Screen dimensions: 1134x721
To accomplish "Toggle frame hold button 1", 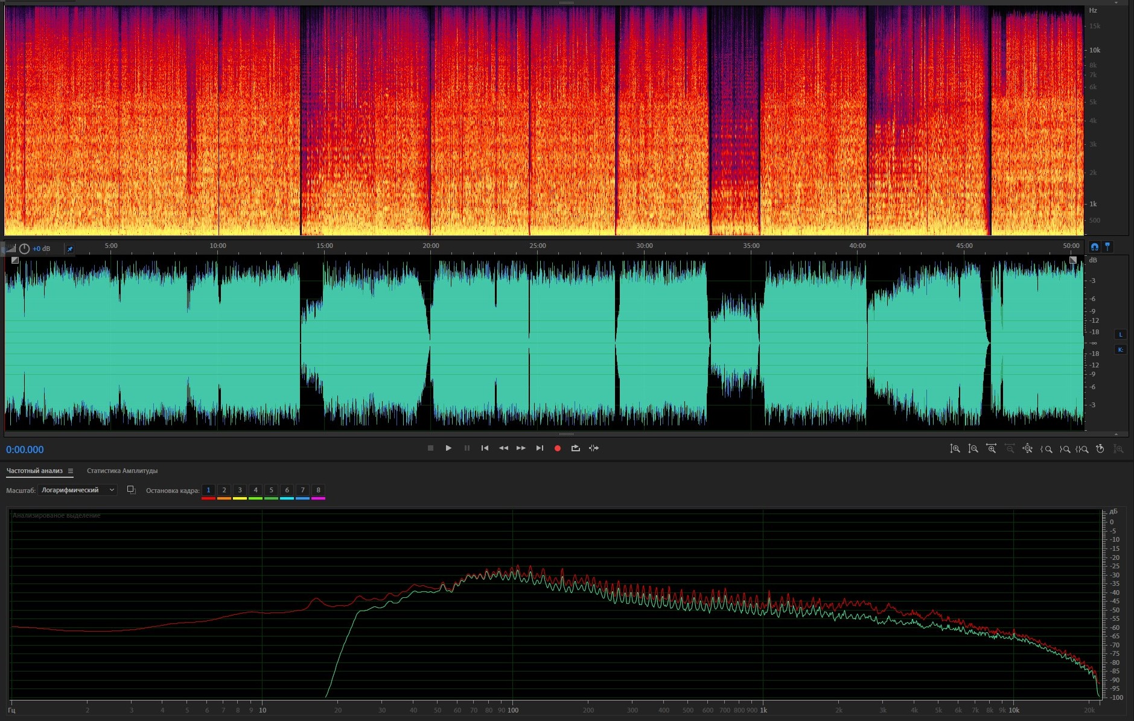I will (x=208, y=490).
